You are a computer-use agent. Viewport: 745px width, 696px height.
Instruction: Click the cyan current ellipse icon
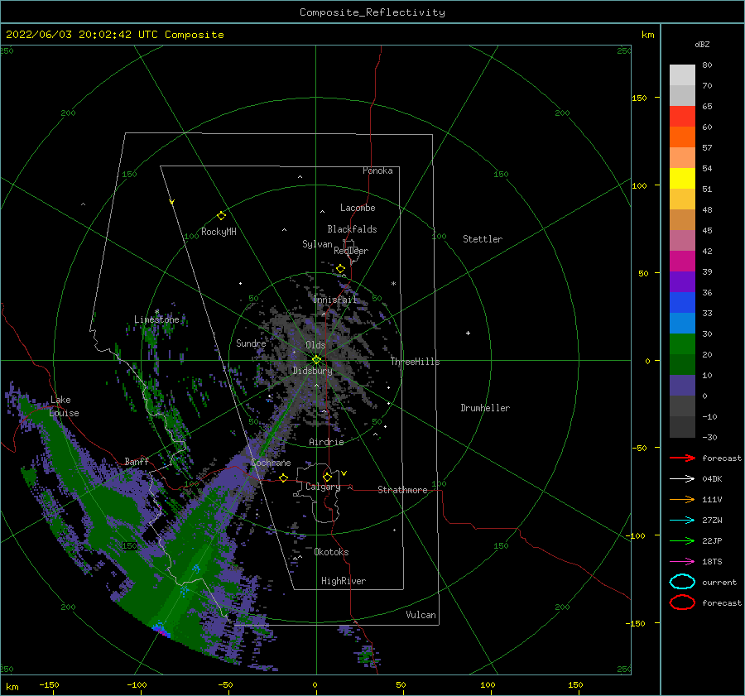682,582
